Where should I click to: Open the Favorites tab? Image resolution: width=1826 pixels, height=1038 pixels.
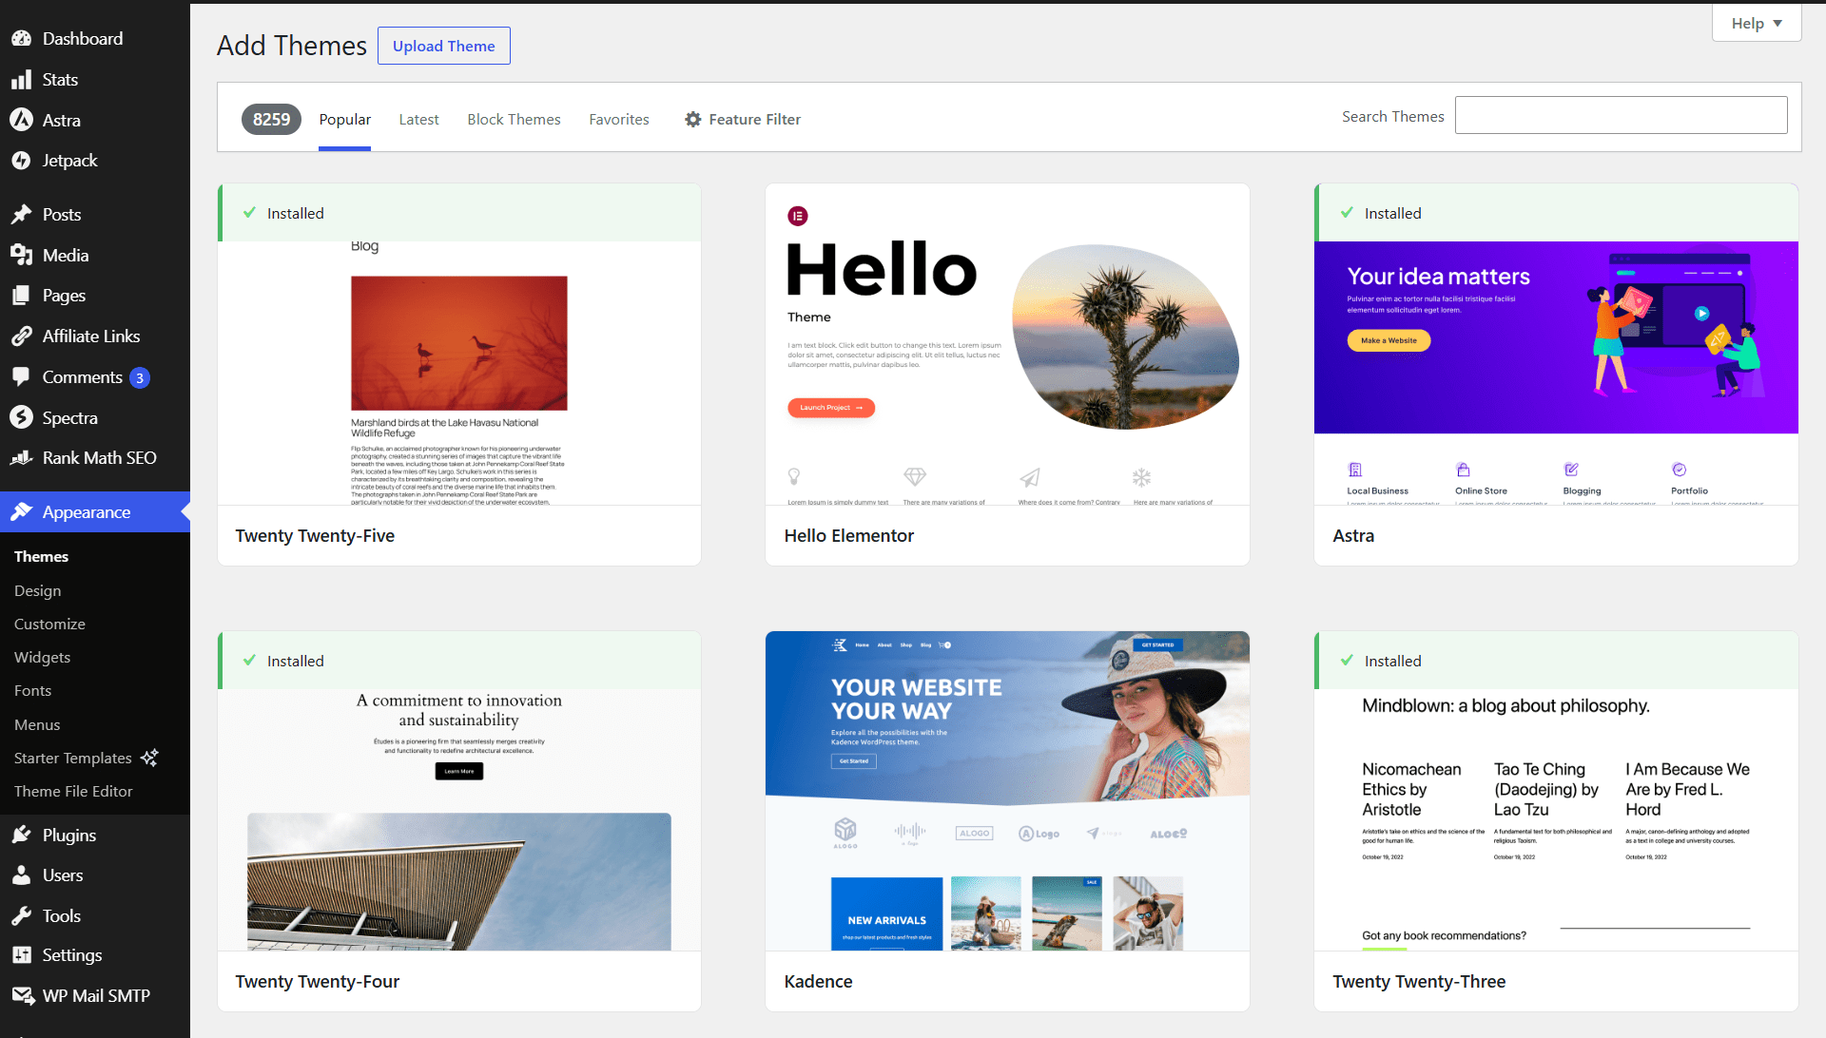pyautogui.click(x=619, y=119)
